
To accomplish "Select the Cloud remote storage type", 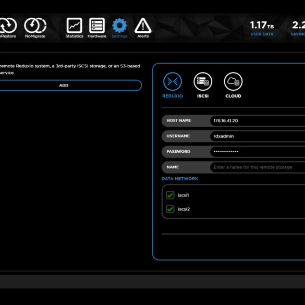I will point(233,85).
